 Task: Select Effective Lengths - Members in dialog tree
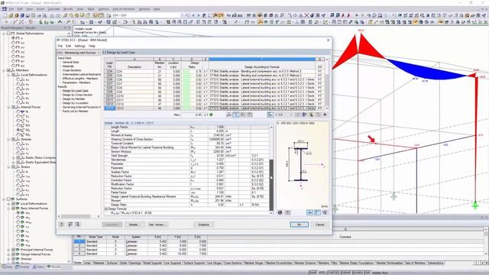79,79
